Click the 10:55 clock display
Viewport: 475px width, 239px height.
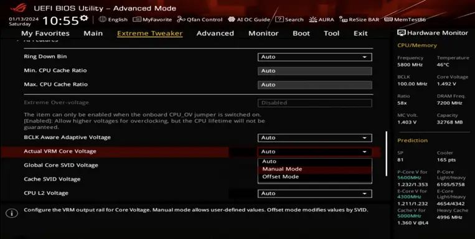tap(60, 20)
